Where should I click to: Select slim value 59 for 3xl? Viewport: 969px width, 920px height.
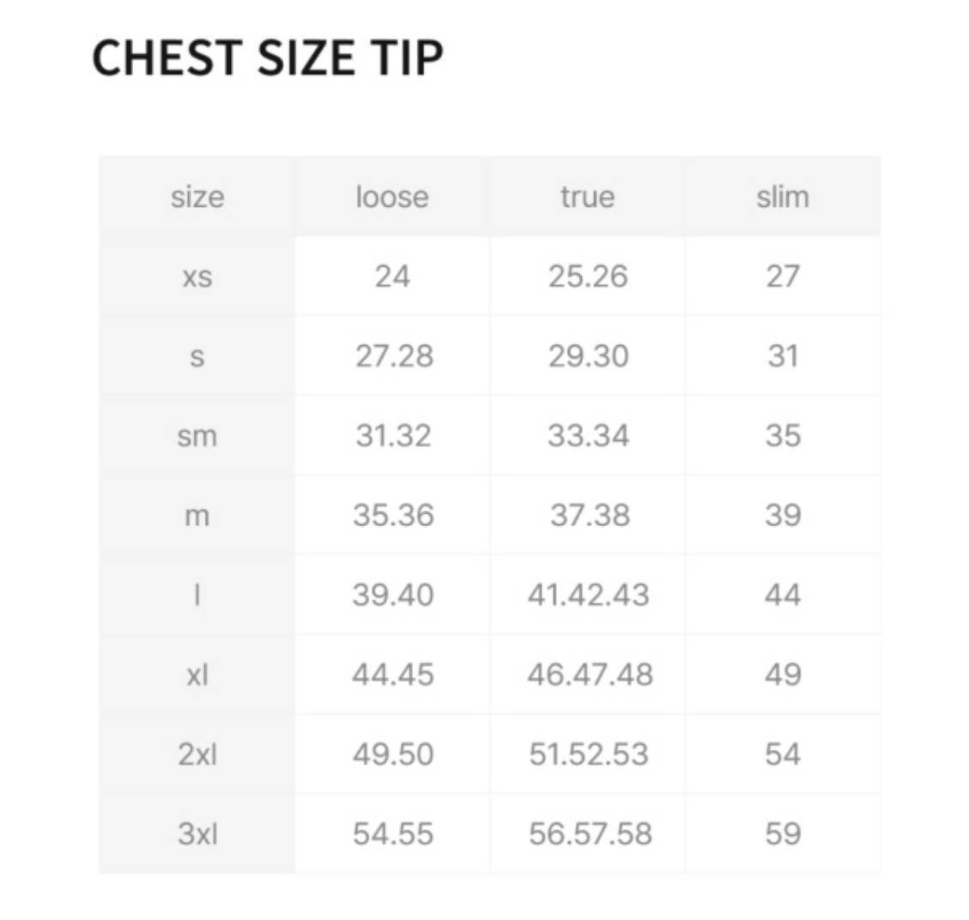pyautogui.click(x=783, y=833)
